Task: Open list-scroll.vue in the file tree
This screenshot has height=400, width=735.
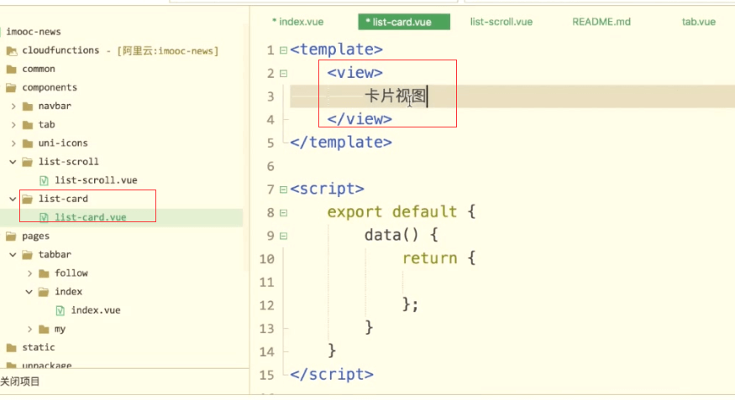Action: (96, 180)
